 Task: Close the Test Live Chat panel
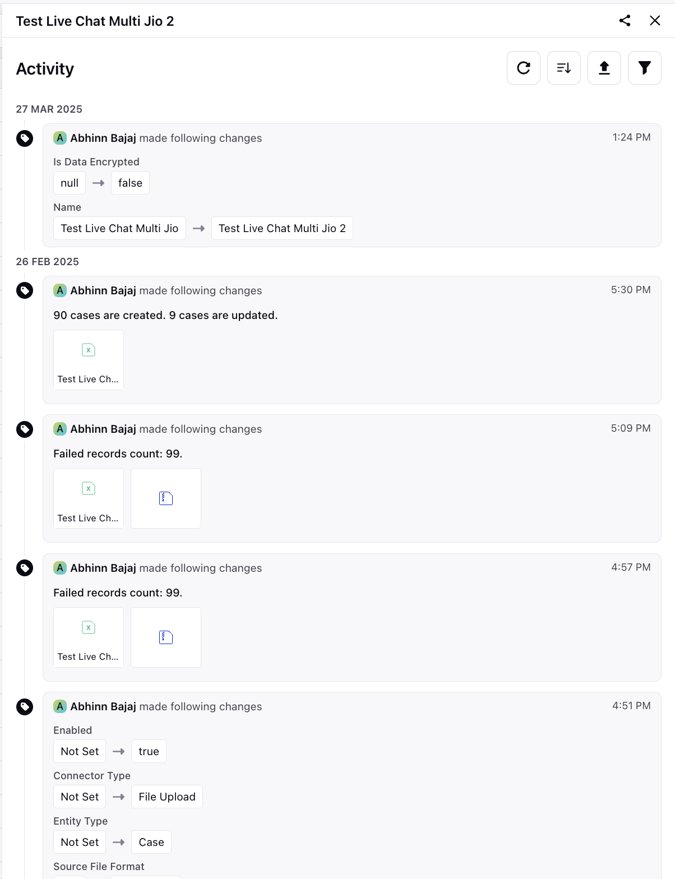pos(655,21)
